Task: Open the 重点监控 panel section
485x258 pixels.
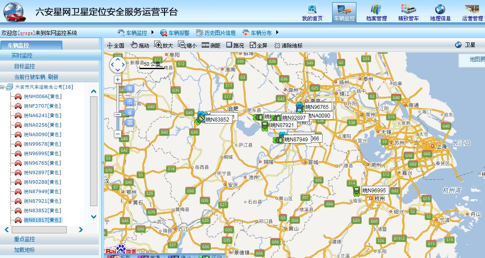Action: click(x=24, y=239)
